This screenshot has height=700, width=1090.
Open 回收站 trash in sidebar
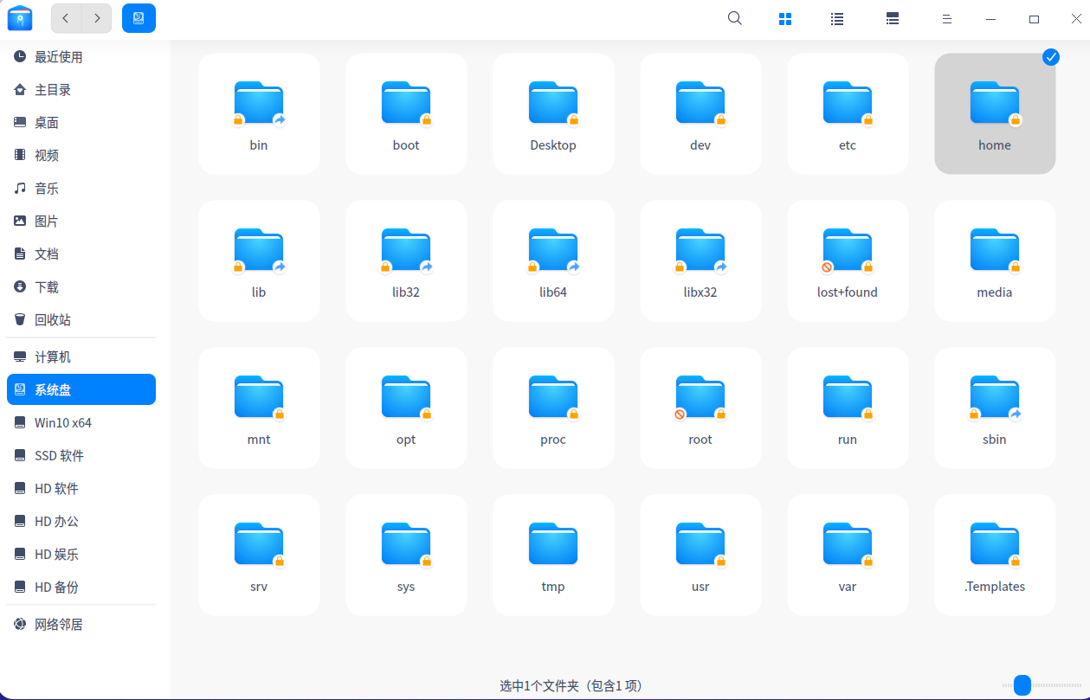pyautogui.click(x=53, y=319)
